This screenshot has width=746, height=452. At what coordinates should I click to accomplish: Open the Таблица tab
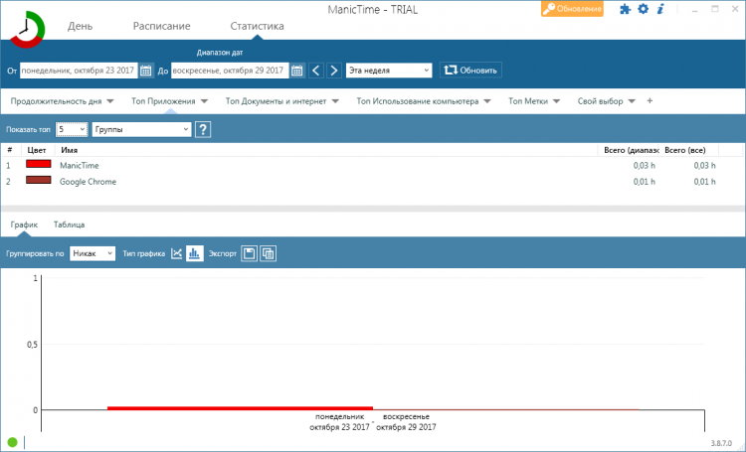click(69, 225)
